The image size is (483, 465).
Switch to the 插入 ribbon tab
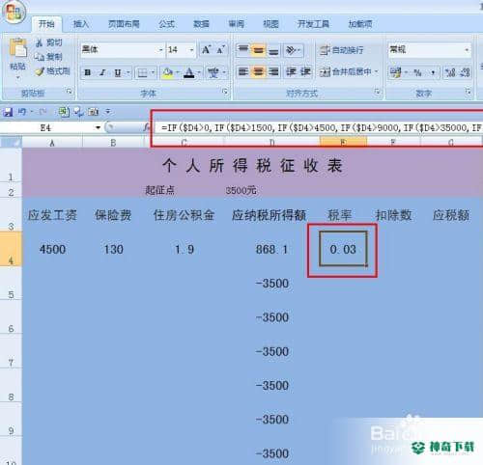click(80, 24)
